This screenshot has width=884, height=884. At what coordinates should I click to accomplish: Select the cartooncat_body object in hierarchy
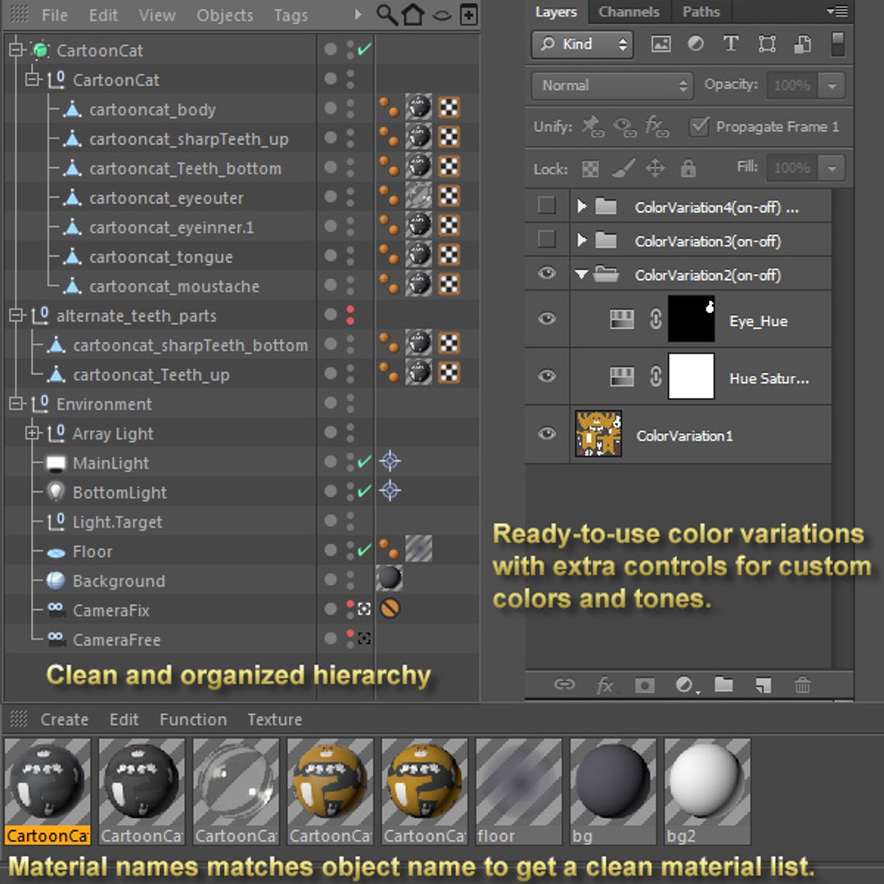point(152,110)
